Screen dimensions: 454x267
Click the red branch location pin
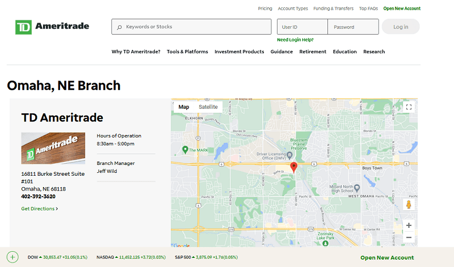(x=293, y=167)
